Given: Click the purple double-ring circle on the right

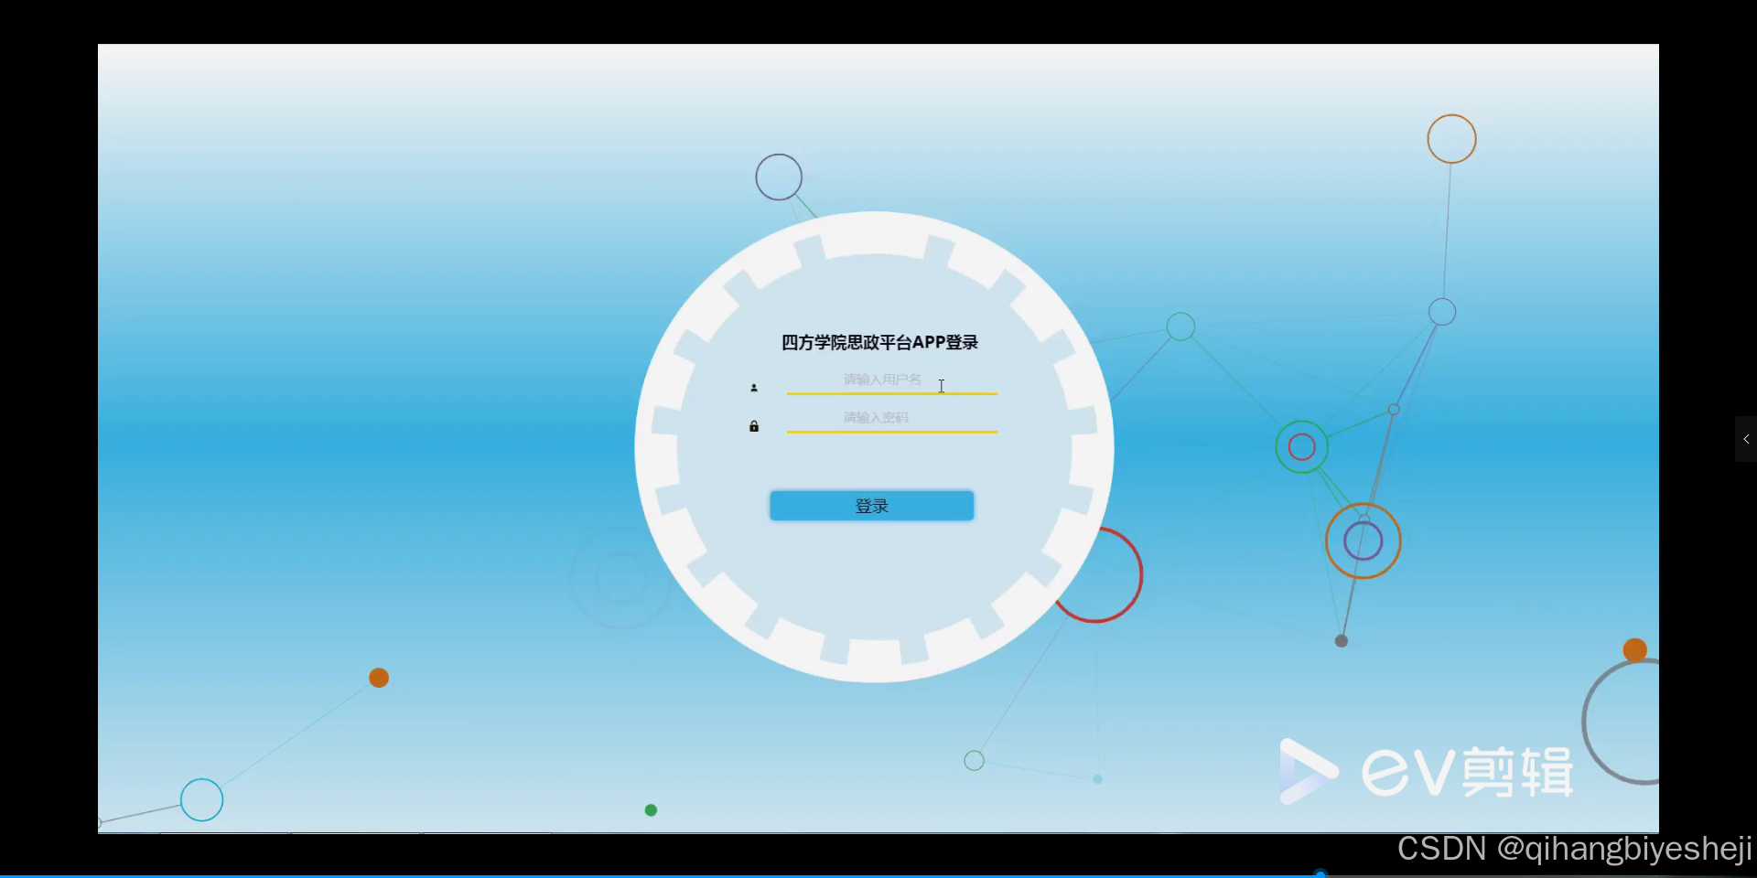Looking at the screenshot, I should (x=1363, y=541).
